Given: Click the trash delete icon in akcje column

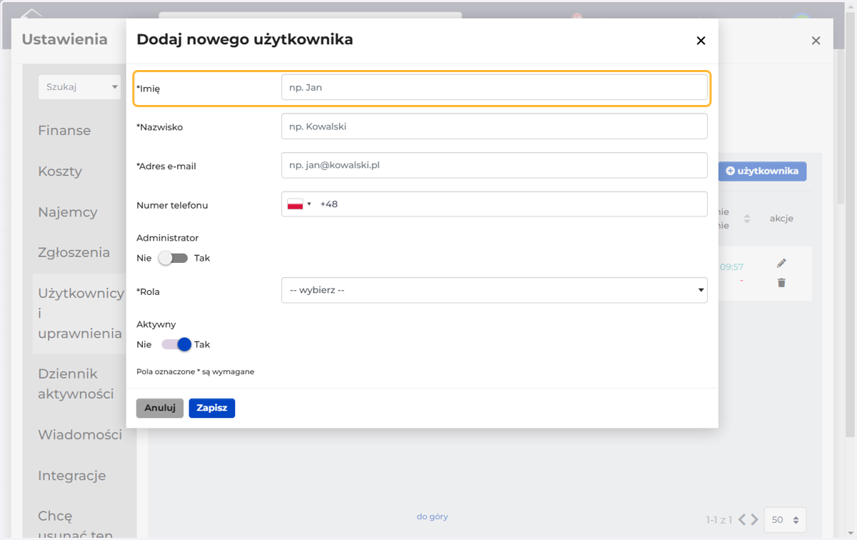Looking at the screenshot, I should 781,283.
